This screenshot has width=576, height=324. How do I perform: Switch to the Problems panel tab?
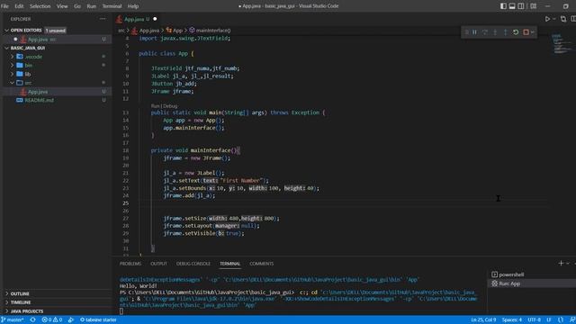(x=130, y=264)
